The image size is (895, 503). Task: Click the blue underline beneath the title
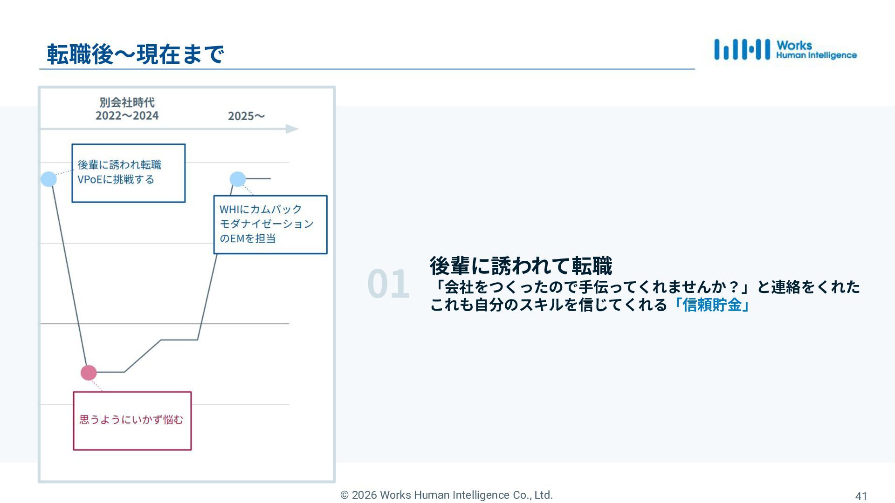[366, 69]
